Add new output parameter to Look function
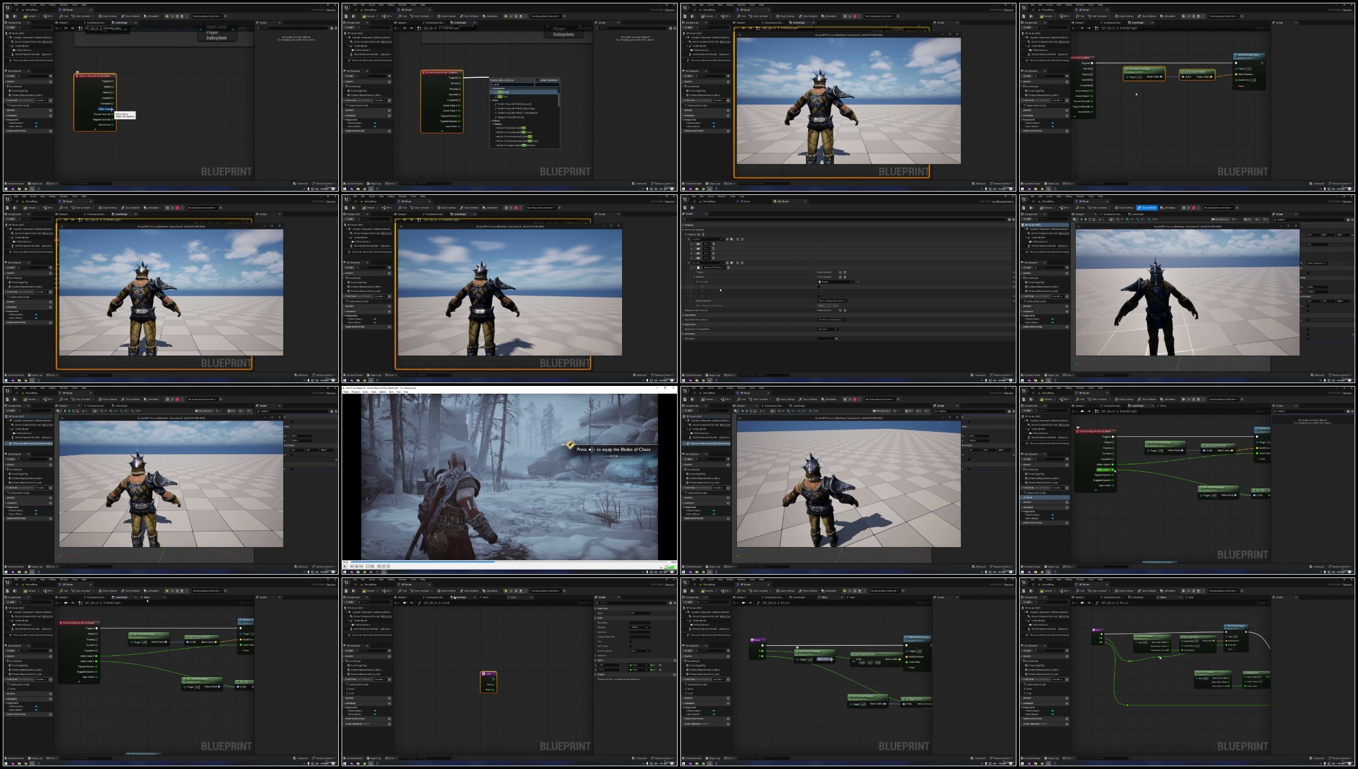Screen dimensions: 1358x769 pyautogui.click(x=675, y=674)
